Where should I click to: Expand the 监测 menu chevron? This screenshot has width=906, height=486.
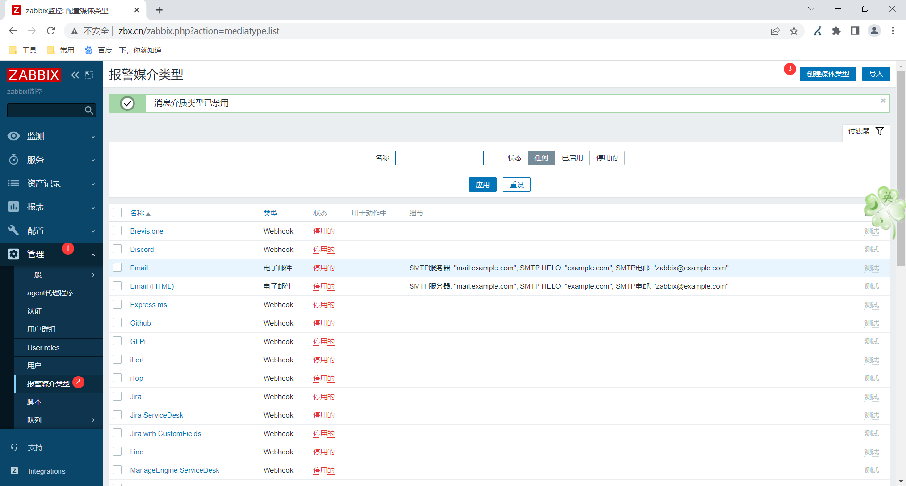point(93,137)
